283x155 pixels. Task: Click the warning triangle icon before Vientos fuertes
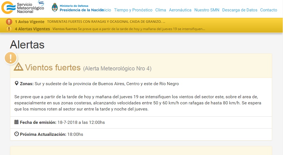[19, 67]
